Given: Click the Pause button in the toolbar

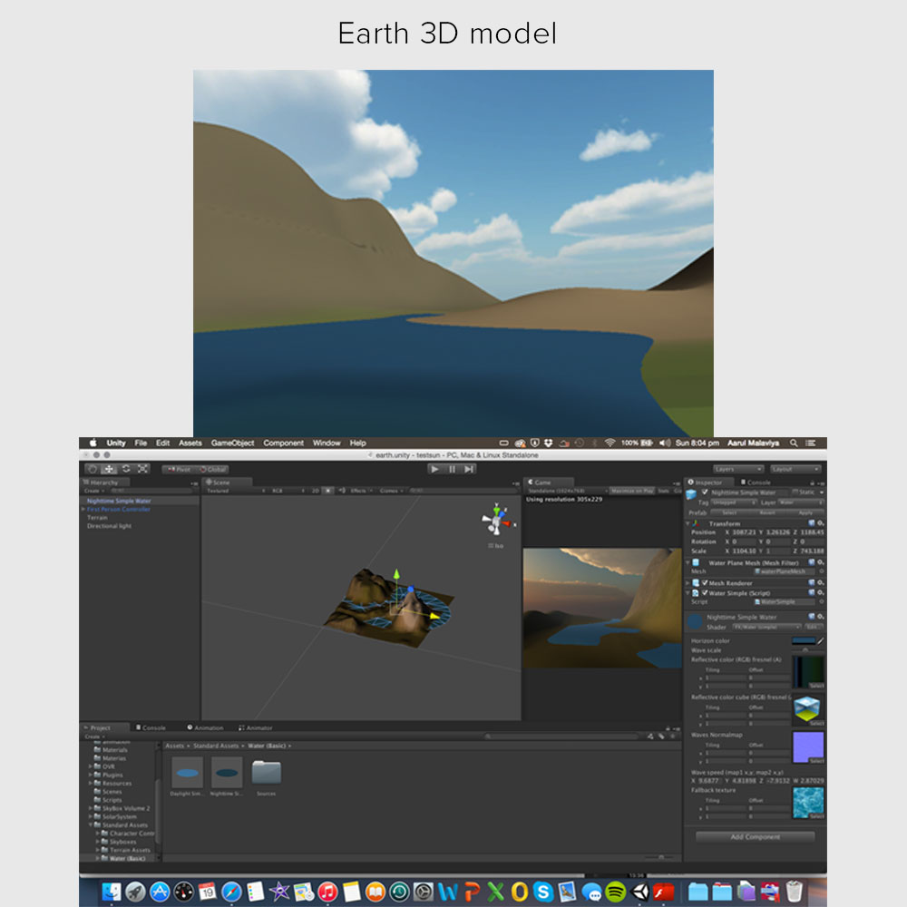Looking at the screenshot, I should [x=452, y=469].
